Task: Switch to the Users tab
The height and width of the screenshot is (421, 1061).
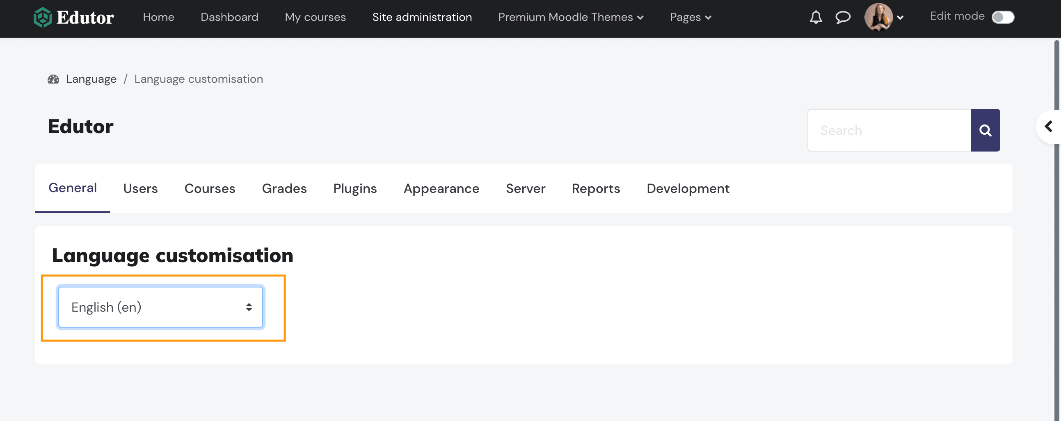Action: 140,188
